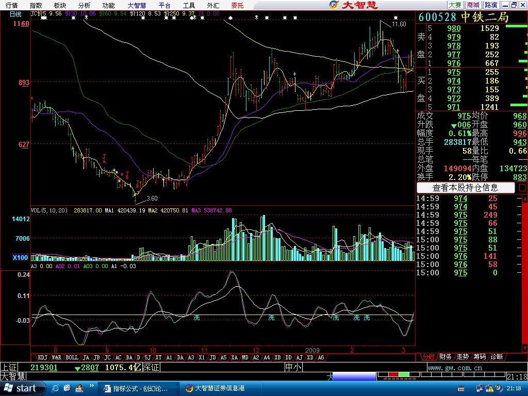This screenshot has height=396, width=528.
Task: Click the 商城 button in title bar
Action: [x=473, y=5]
